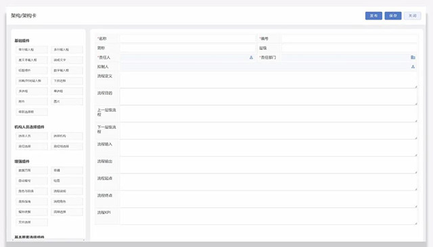Select the 角色与职责 component
This screenshot has height=247, width=433.
click(32, 191)
